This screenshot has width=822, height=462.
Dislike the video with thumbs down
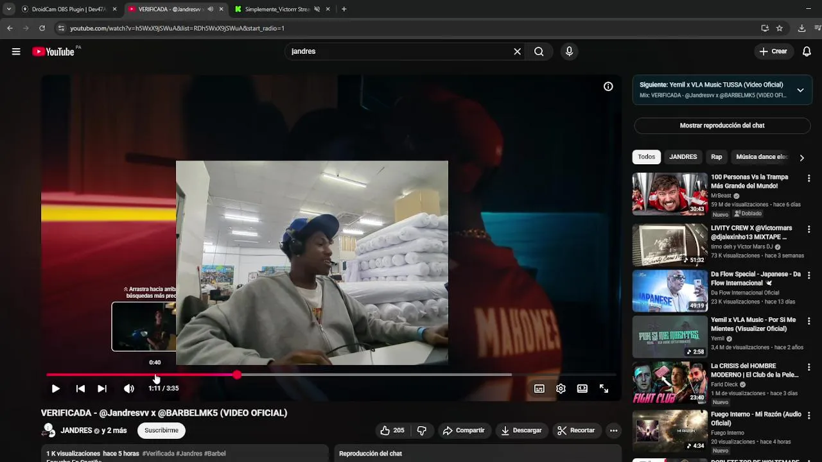point(422,431)
